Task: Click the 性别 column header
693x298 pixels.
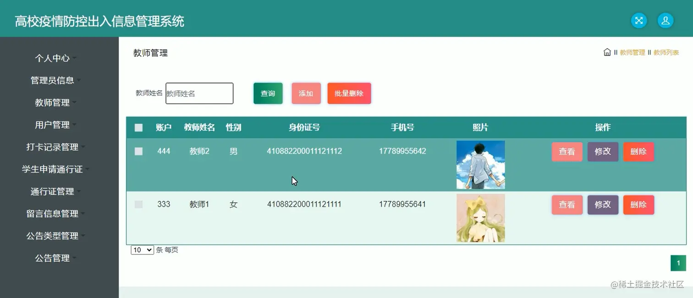Action: [233, 127]
